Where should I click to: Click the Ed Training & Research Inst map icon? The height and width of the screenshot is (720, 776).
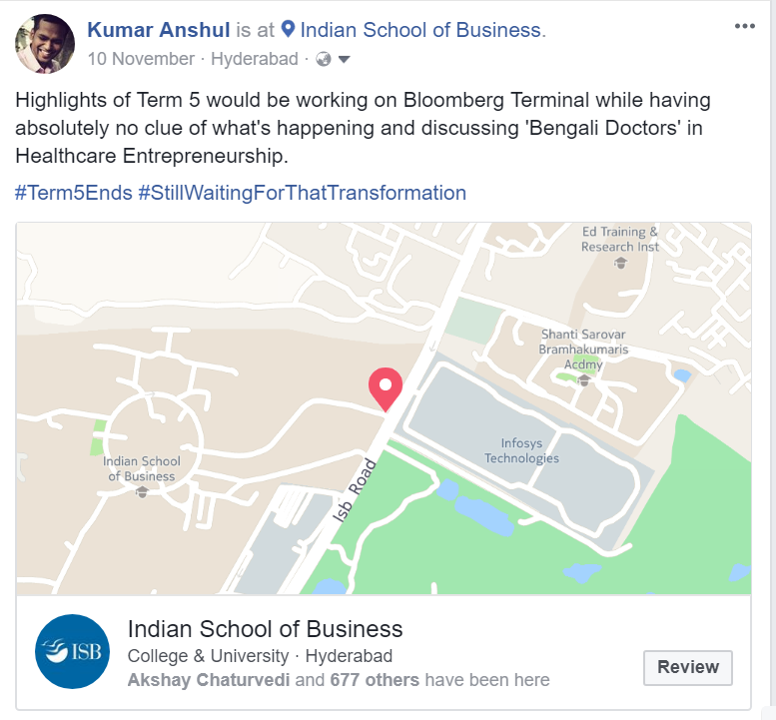(620, 263)
